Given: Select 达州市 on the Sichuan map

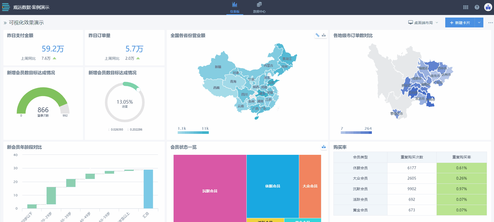Looking at the screenshot, I should tap(446, 75).
